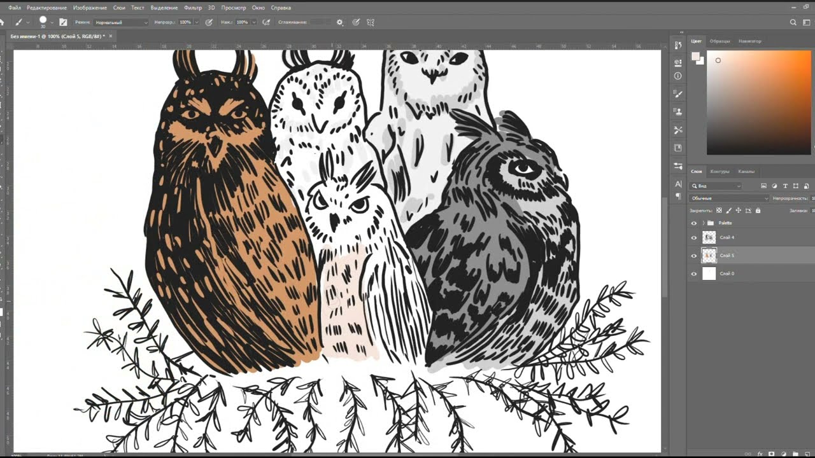
Task: Filter layers by smart object type
Action: point(807,186)
